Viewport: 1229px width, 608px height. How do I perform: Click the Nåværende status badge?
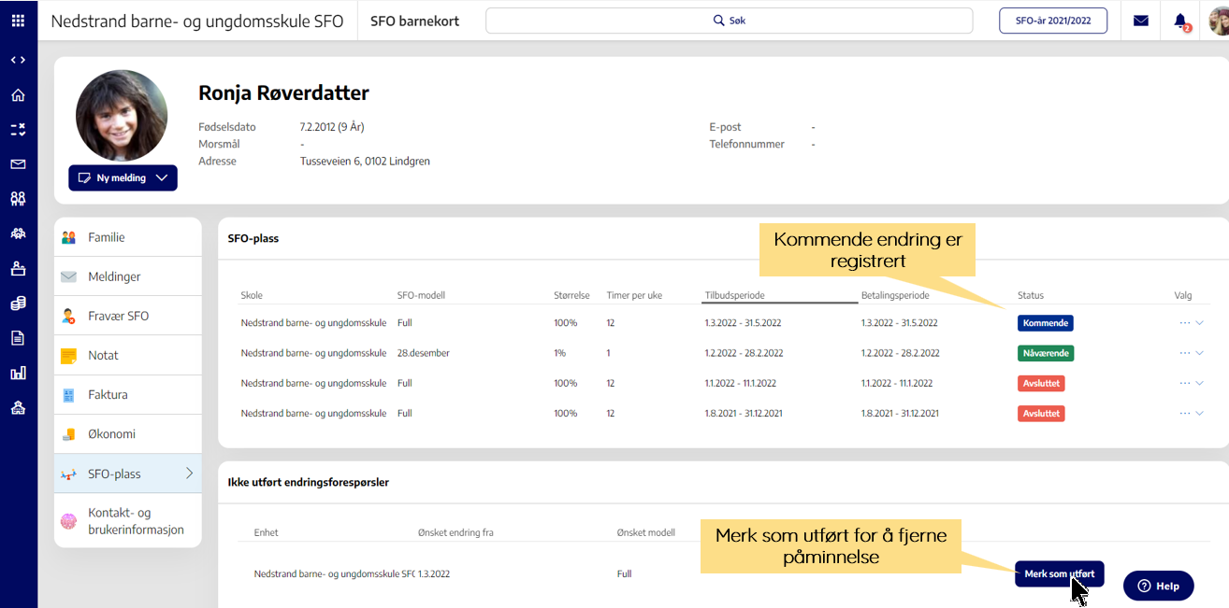tap(1046, 353)
